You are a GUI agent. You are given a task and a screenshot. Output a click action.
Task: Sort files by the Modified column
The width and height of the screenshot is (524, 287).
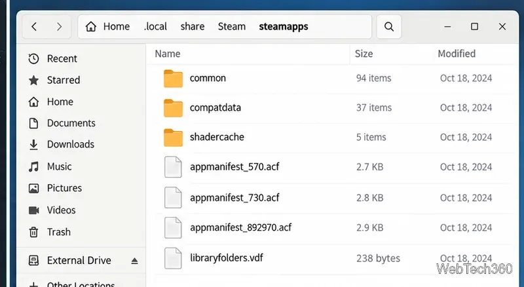[x=457, y=54]
